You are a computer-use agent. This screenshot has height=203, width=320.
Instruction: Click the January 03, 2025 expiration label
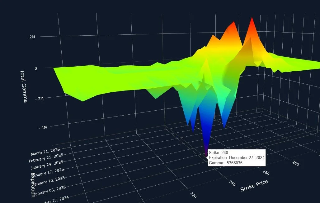[49, 190]
